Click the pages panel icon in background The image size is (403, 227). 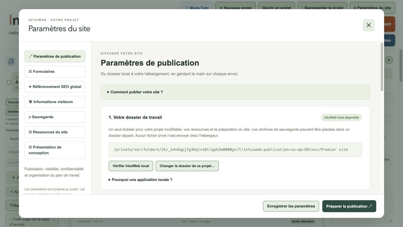11,61
